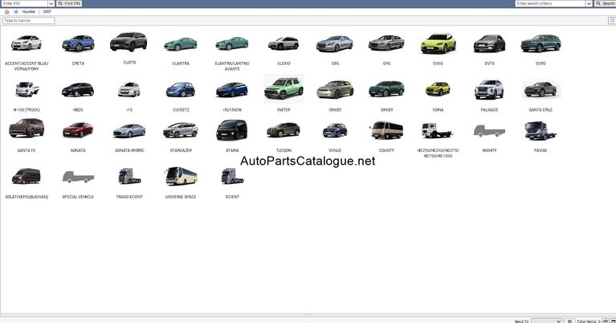Open the VENUE model image
Image resolution: width=616 pixels, height=323 pixels.
[335, 130]
